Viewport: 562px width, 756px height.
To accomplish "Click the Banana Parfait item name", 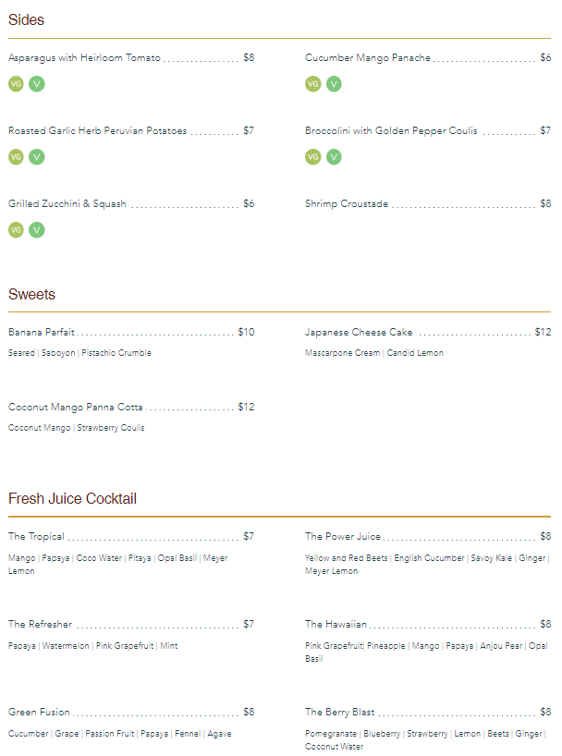I will [x=42, y=333].
